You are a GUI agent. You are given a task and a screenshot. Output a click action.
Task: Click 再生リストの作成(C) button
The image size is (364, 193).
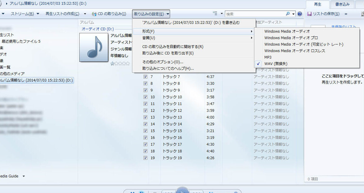click(62, 14)
